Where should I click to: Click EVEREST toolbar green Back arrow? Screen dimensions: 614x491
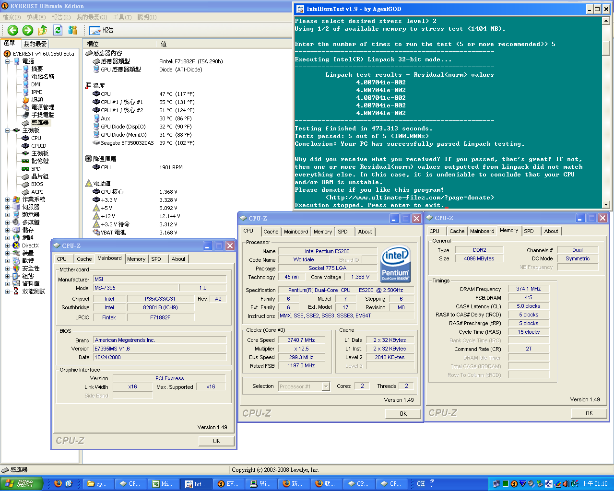tap(13, 30)
